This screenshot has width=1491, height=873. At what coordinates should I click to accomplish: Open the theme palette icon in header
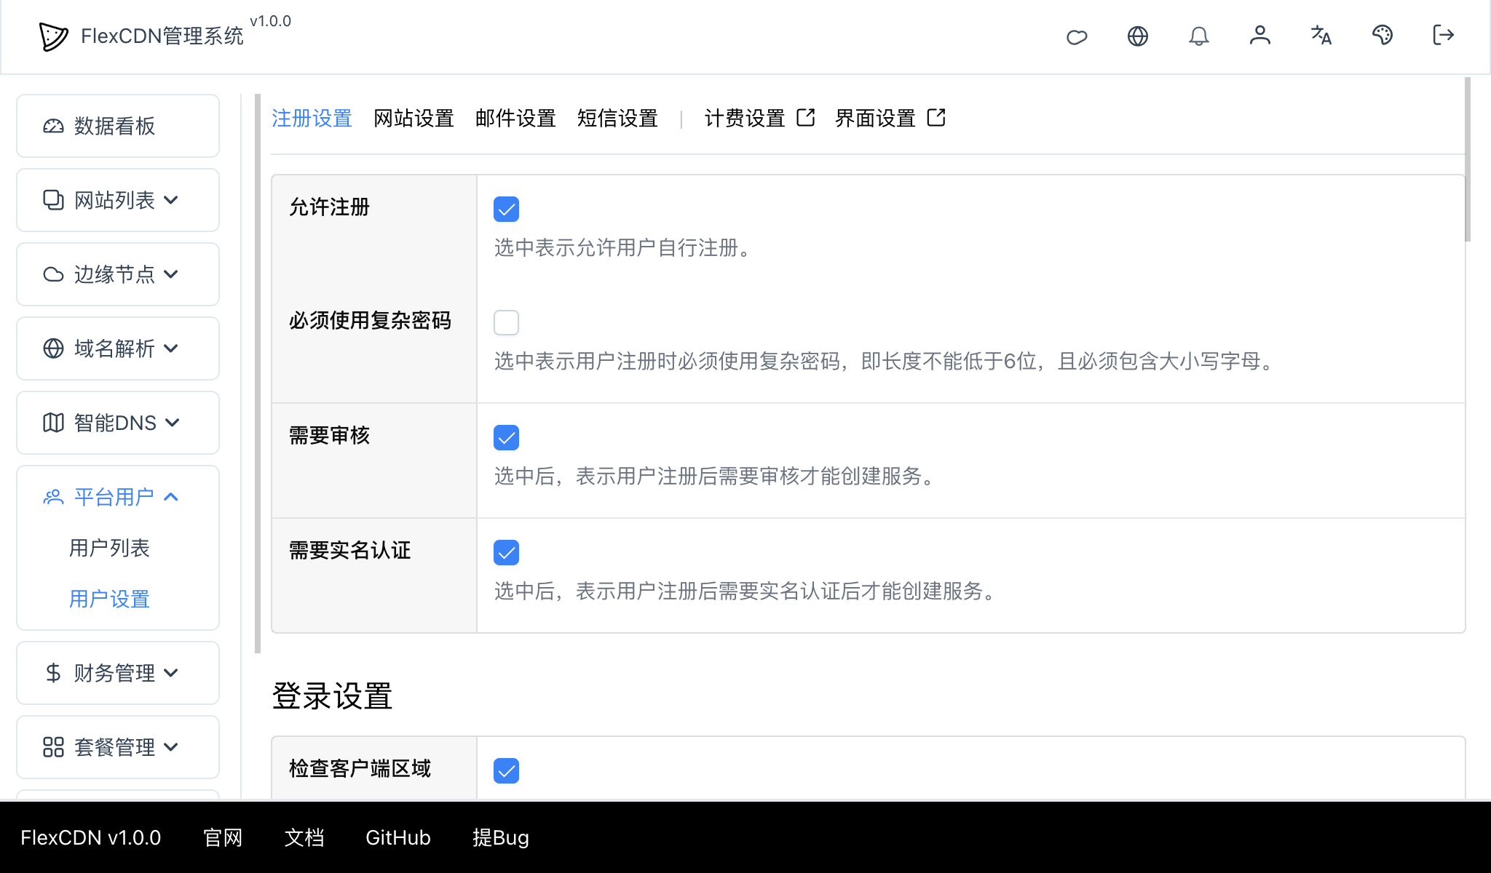coord(1383,36)
